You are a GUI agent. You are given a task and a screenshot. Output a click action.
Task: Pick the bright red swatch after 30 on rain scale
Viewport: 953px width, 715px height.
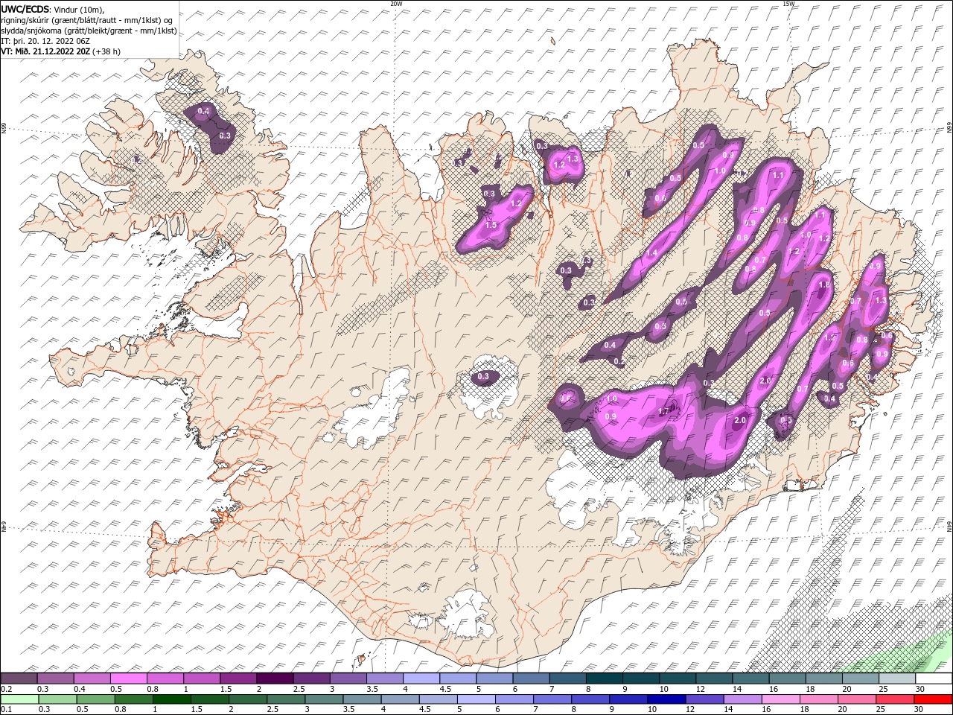tap(934, 699)
